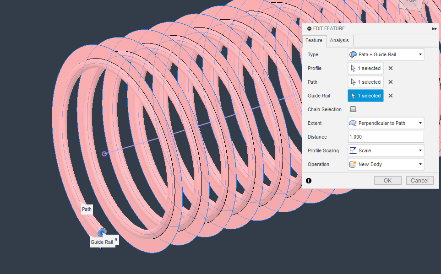This screenshot has height=274, width=441.
Task: Switch to the Feature tab
Action: [x=314, y=40]
